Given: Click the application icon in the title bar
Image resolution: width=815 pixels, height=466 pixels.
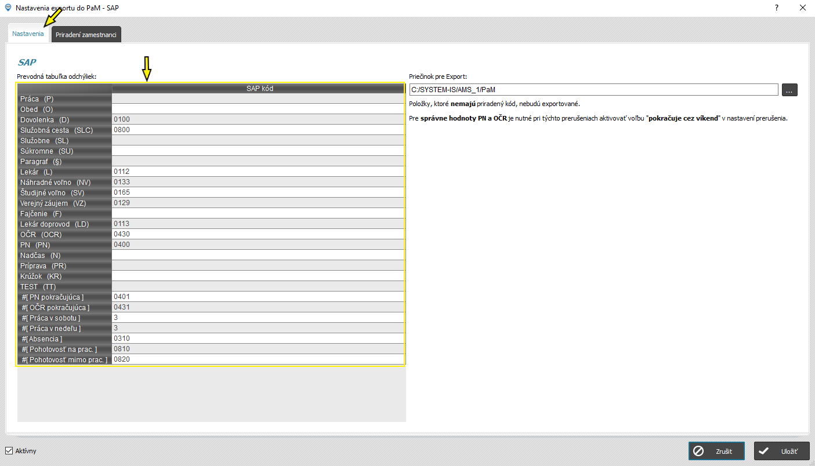Looking at the screenshot, I should click(x=8, y=8).
